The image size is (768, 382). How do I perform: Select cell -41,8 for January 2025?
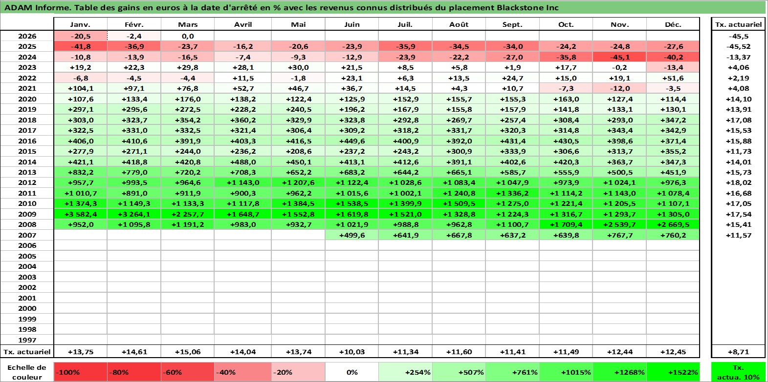(x=80, y=46)
